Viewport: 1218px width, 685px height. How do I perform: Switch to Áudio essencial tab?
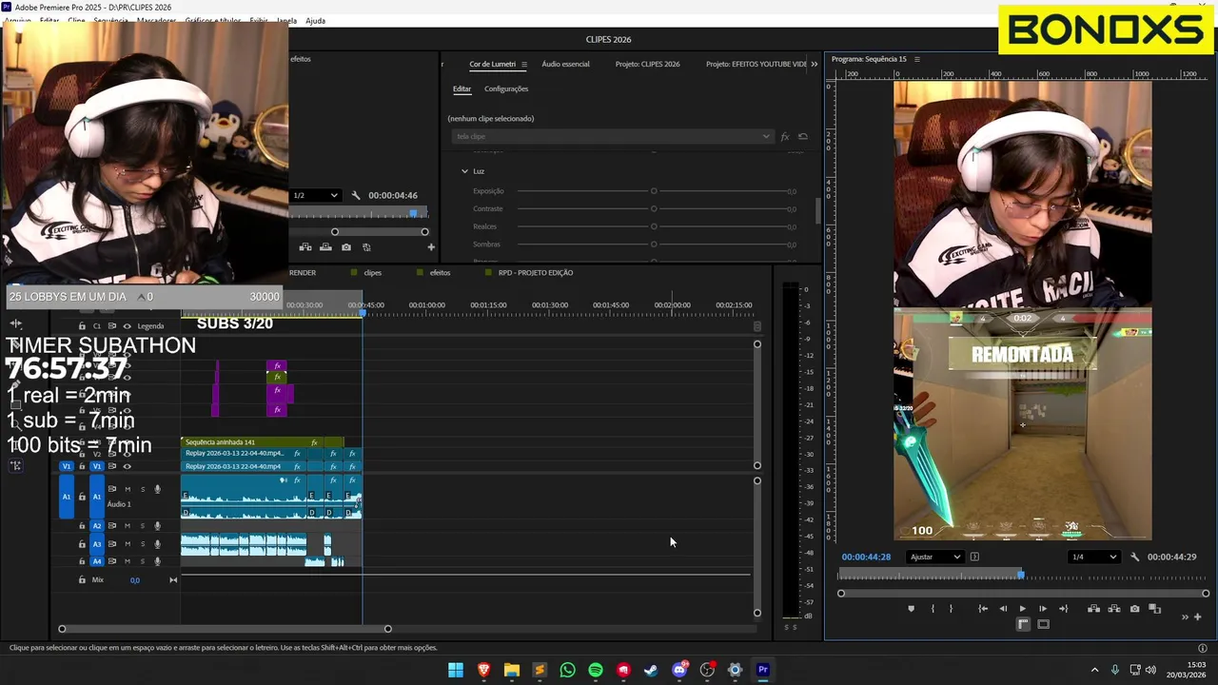pos(565,64)
